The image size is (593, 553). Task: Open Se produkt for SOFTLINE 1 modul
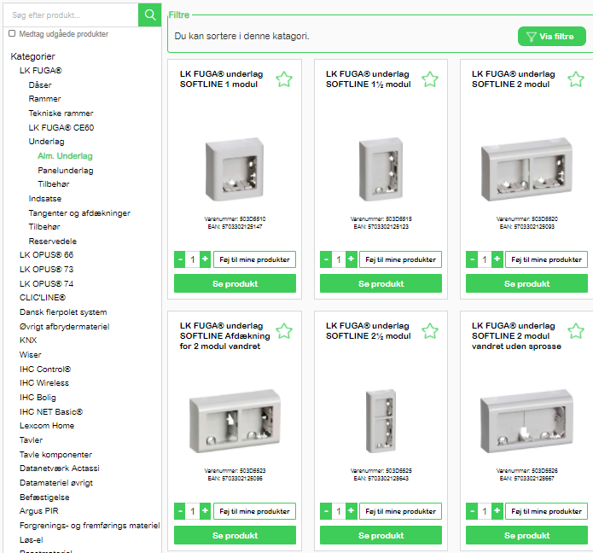pyautogui.click(x=235, y=283)
